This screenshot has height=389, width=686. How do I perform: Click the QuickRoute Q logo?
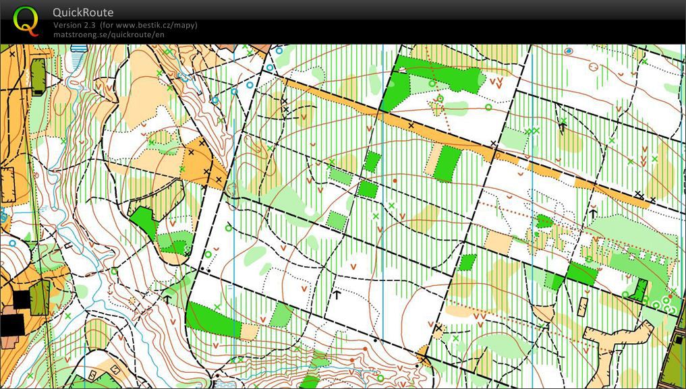(26, 22)
